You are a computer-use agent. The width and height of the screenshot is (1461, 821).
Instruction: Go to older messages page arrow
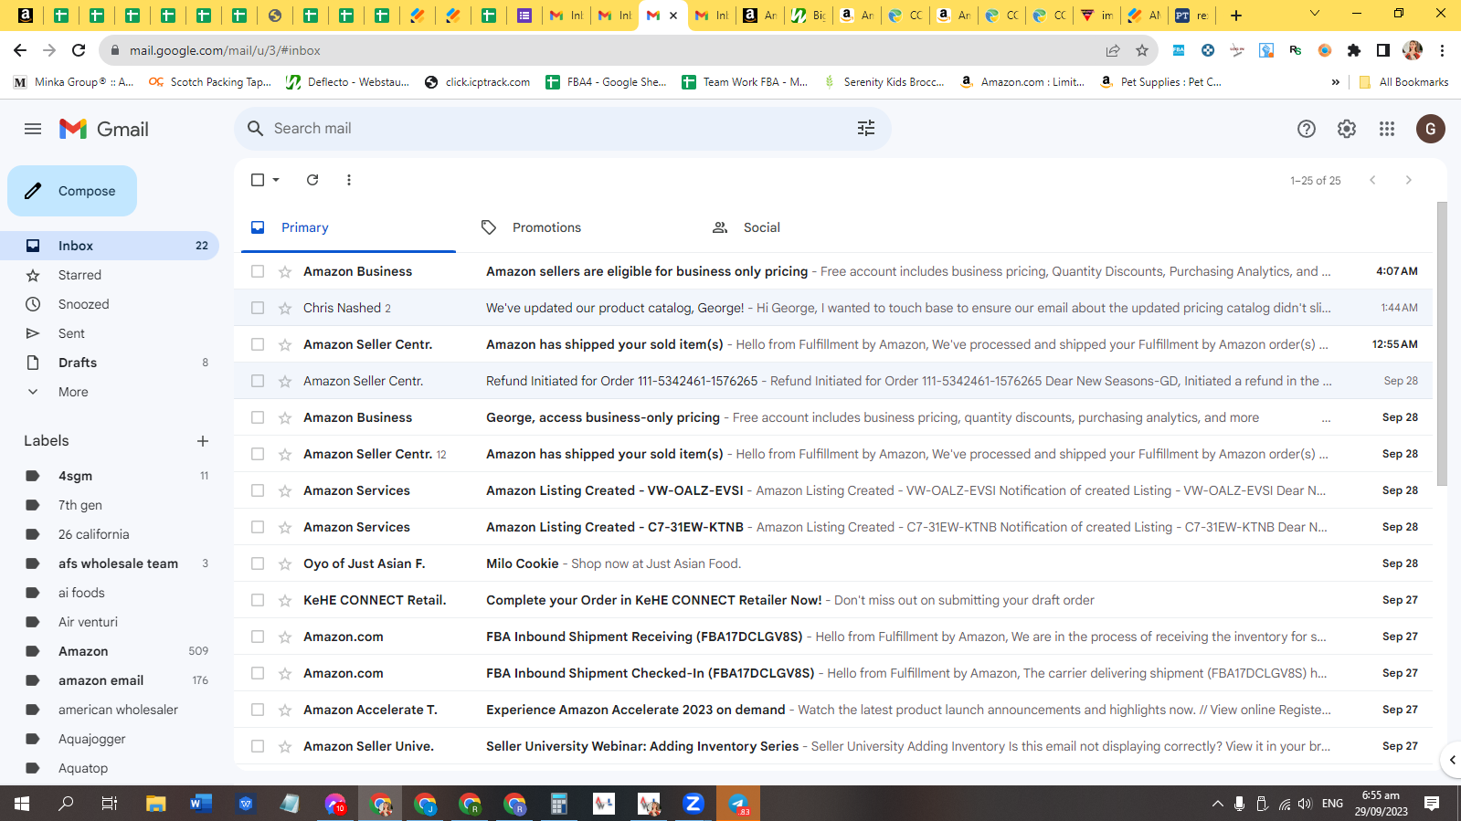coord(1409,180)
